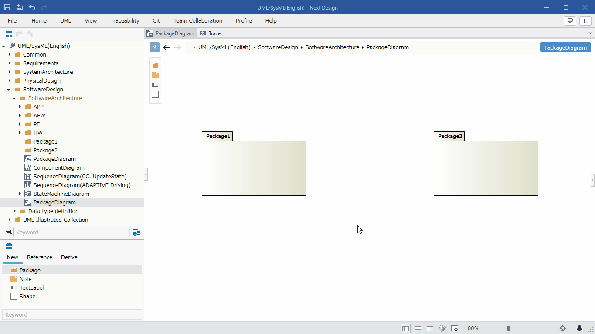Click the Redo arrow icon
The image size is (595, 334).
pyautogui.click(x=44, y=7)
